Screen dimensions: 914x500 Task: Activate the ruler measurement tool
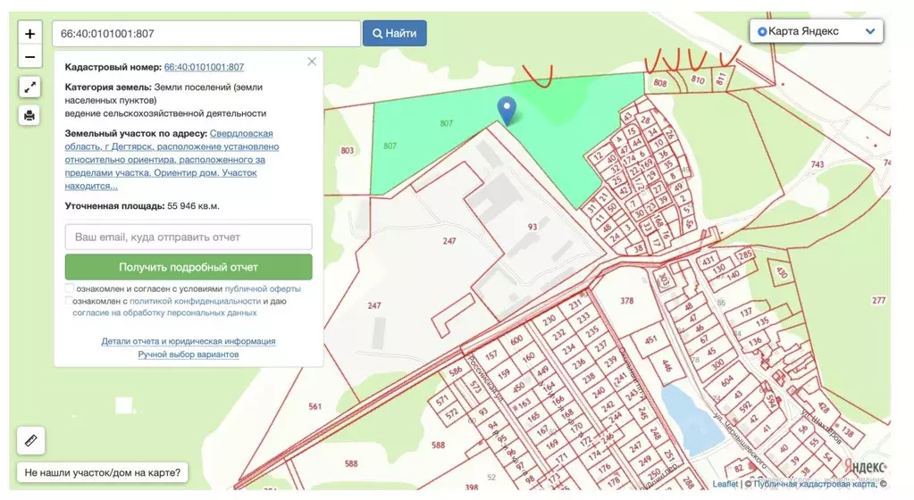click(30, 440)
